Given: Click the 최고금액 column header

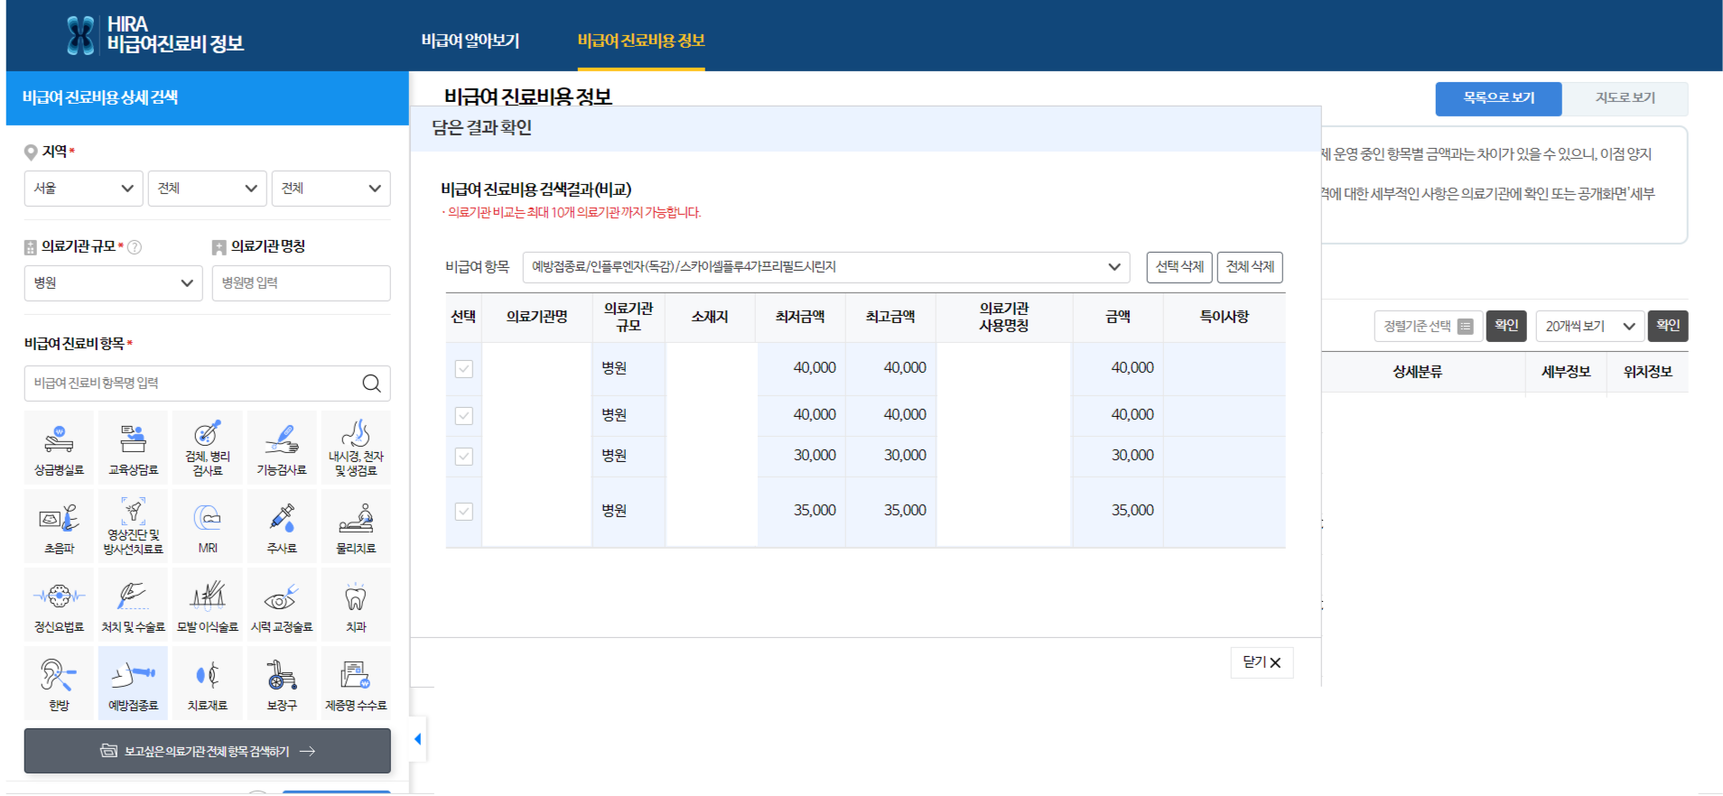Looking at the screenshot, I should point(890,317).
